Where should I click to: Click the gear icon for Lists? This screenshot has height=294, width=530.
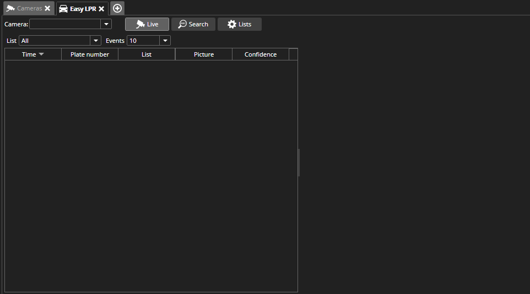(232, 24)
